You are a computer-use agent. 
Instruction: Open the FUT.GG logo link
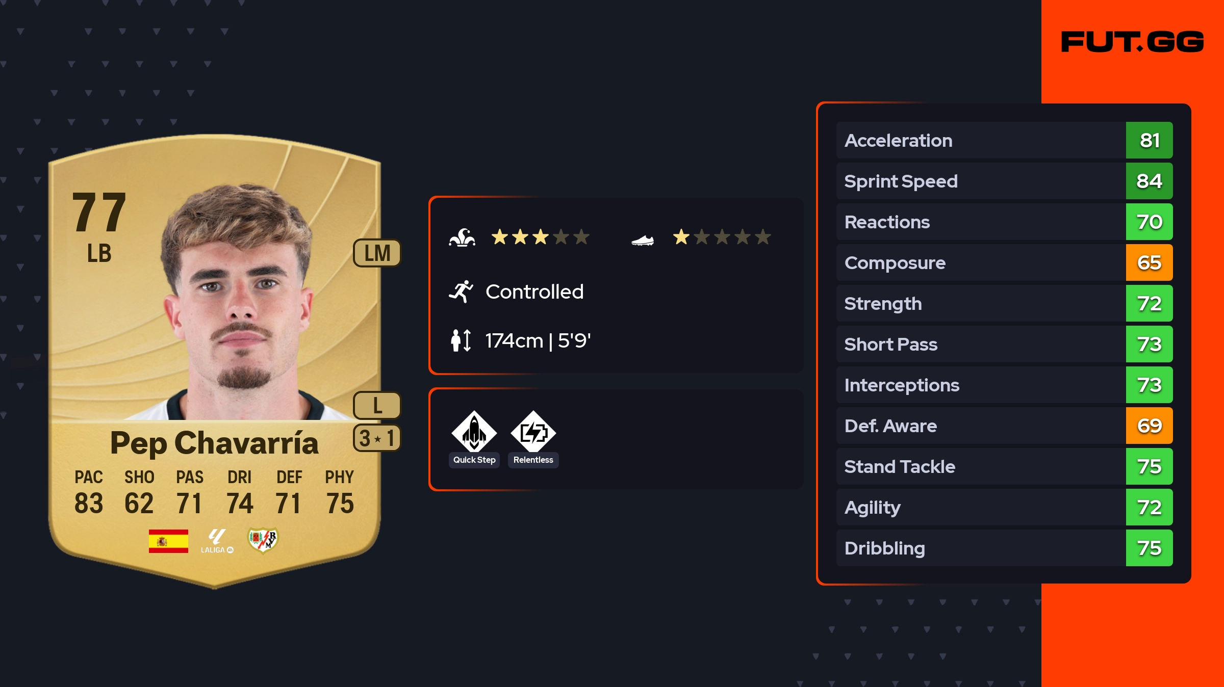coord(1132,42)
